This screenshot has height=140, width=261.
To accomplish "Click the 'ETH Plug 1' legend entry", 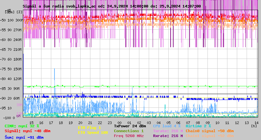I will coord(89,128).
